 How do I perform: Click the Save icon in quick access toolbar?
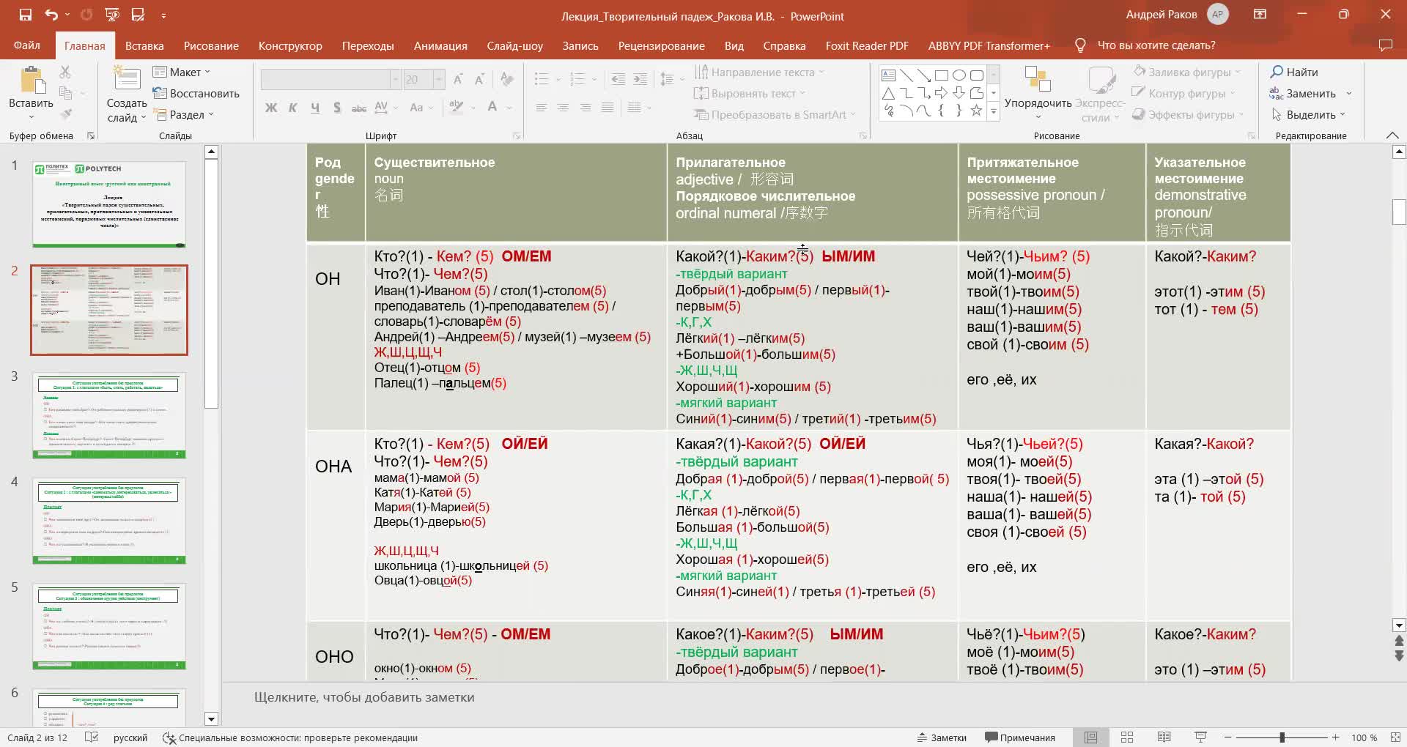coord(26,15)
